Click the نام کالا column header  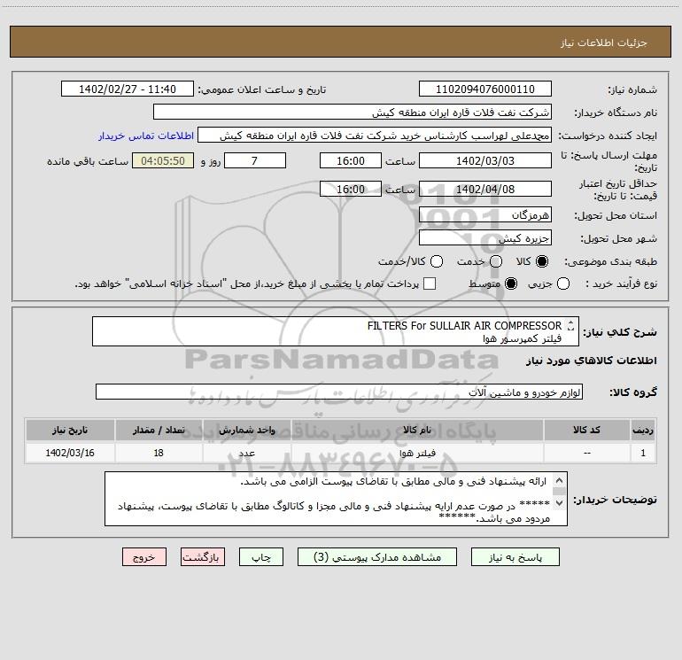click(x=417, y=430)
